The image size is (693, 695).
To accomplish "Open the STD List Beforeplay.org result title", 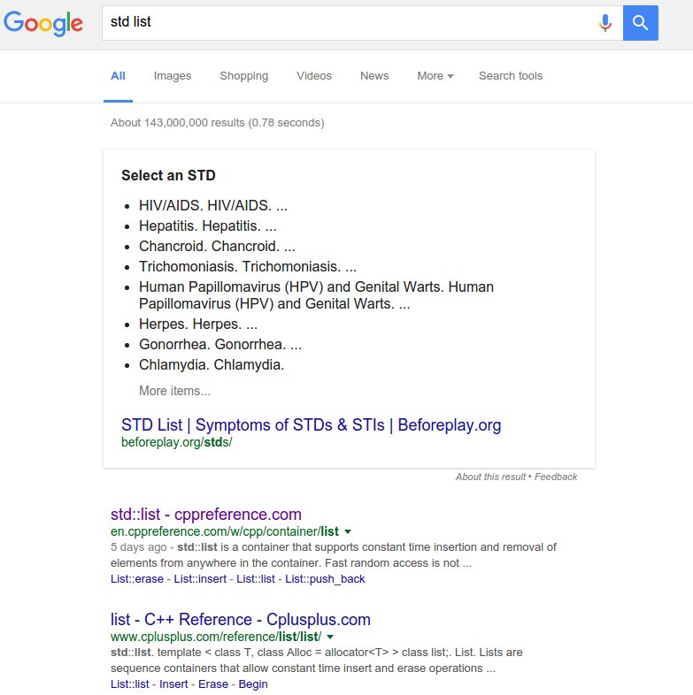I will point(311,424).
